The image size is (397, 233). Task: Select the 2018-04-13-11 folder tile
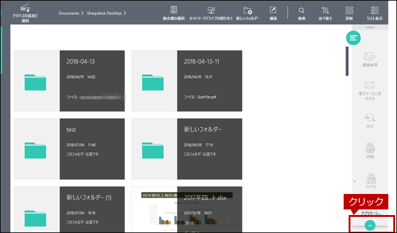click(187, 81)
